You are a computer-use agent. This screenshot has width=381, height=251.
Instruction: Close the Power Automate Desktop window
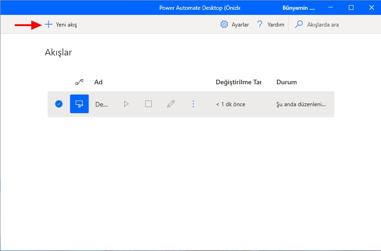(x=372, y=7)
